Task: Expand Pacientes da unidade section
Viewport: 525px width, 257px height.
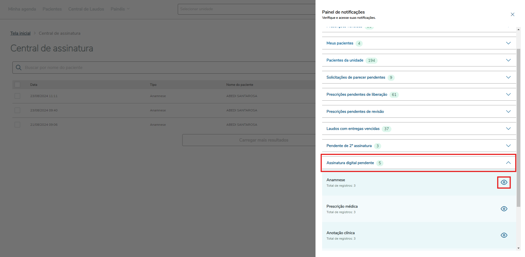Action: (508, 60)
